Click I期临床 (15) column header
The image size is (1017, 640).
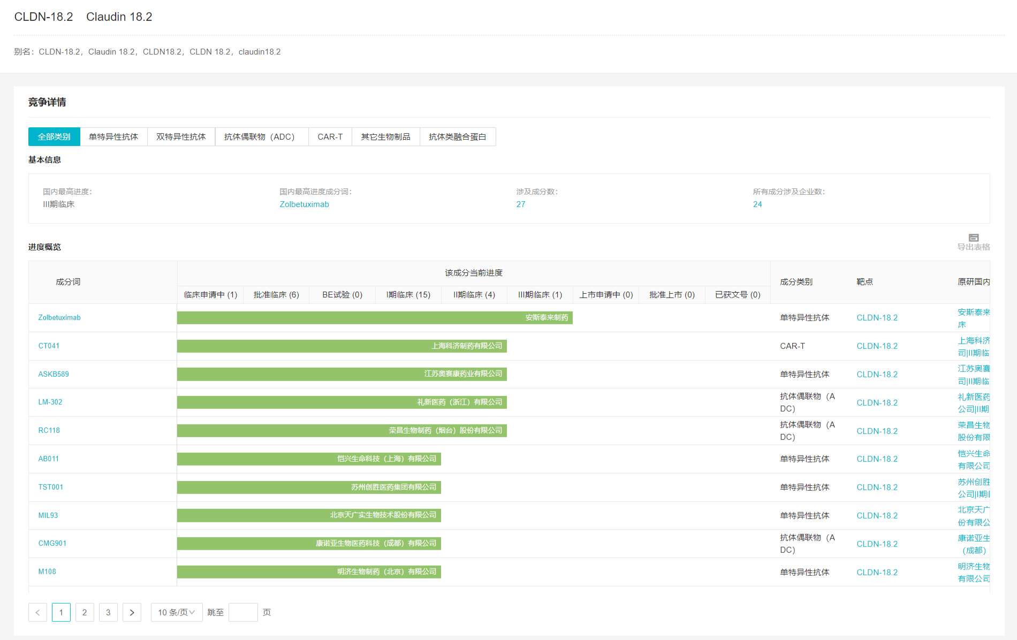pyautogui.click(x=408, y=295)
